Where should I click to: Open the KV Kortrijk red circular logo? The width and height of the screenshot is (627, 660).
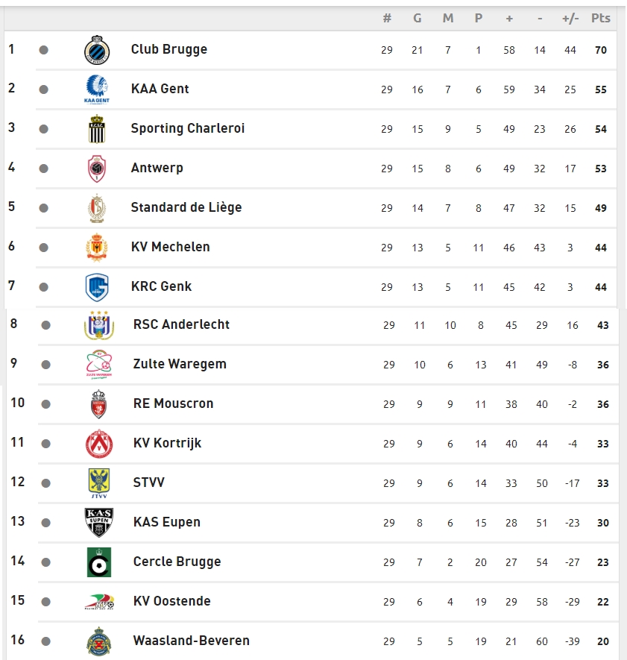point(99,444)
